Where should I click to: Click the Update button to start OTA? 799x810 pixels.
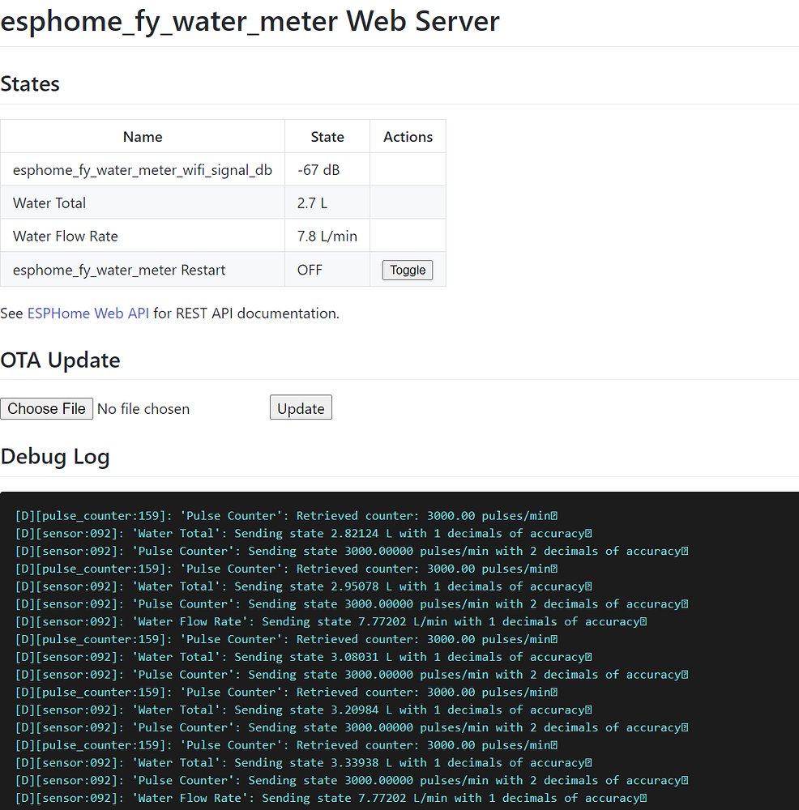pyautogui.click(x=301, y=407)
